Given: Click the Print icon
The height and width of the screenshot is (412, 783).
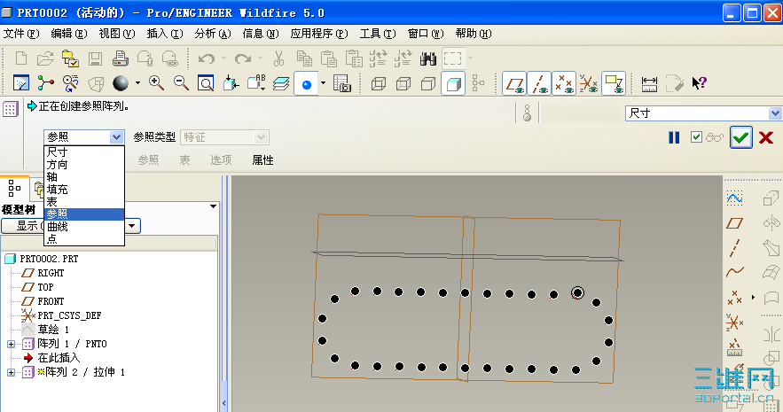Looking at the screenshot, I should [121, 58].
